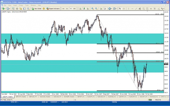Select Bar Chart display mode
This screenshot has height=106, width=170.
tap(80, 9)
